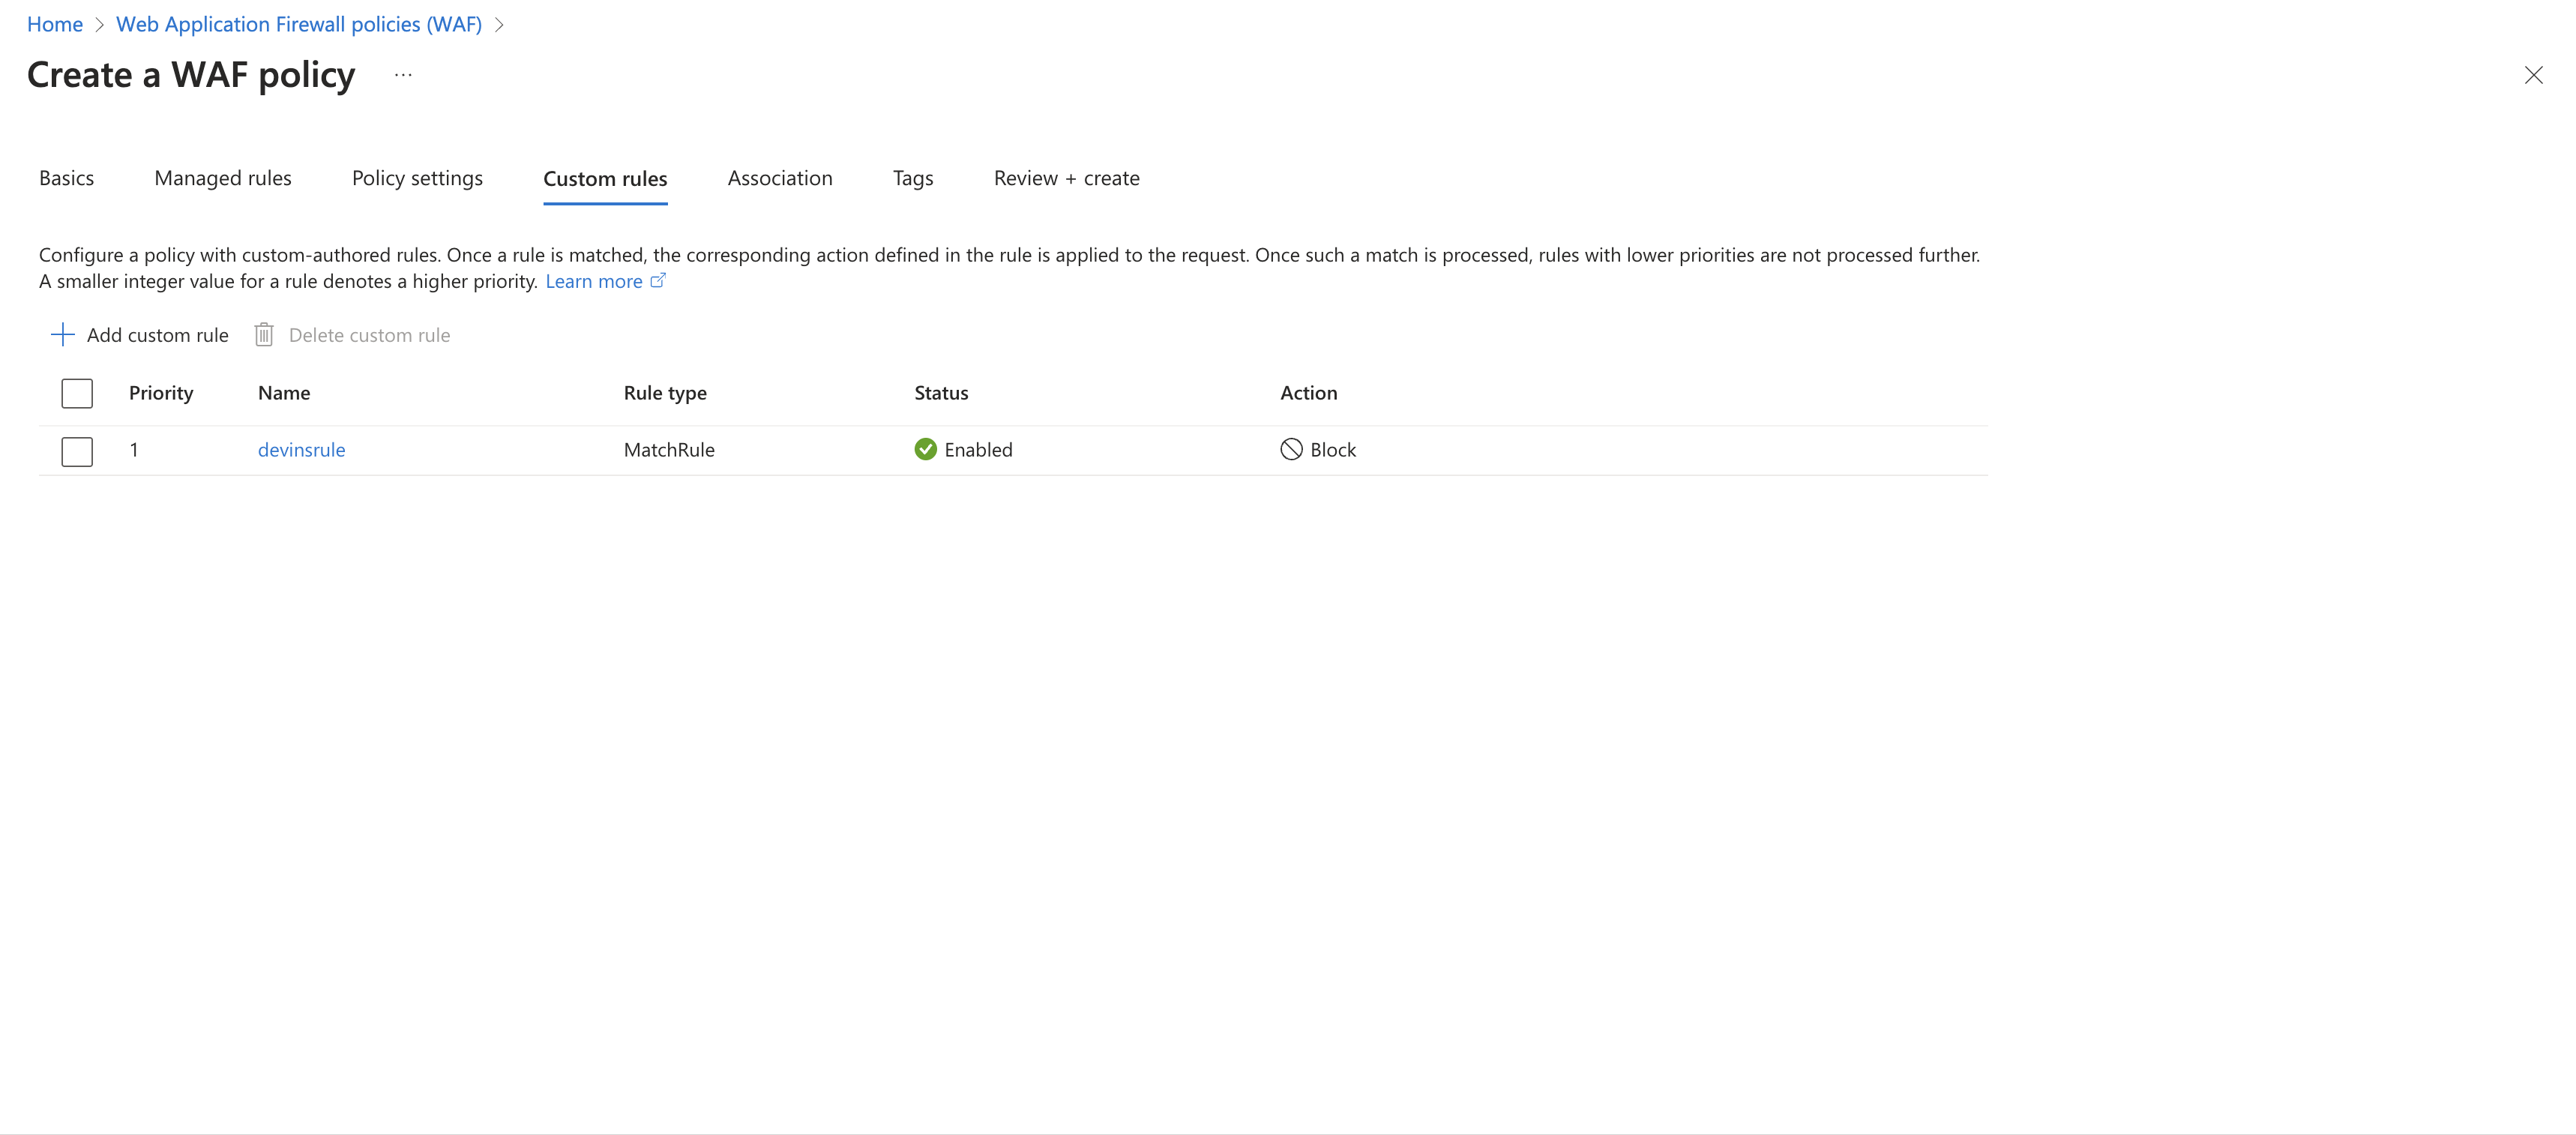The height and width of the screenshot is (1135, 2576).
Task: Click the Learn more link
Action: (x=594, y=281)
